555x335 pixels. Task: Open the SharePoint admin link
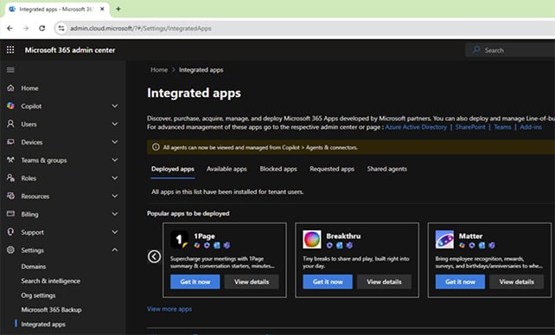point(470,127)
